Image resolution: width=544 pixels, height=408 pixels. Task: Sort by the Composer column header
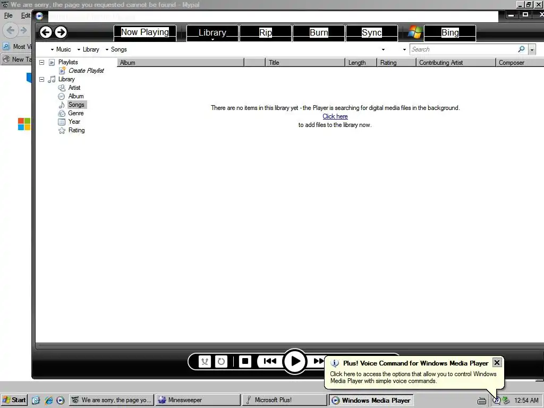point(520,63)
